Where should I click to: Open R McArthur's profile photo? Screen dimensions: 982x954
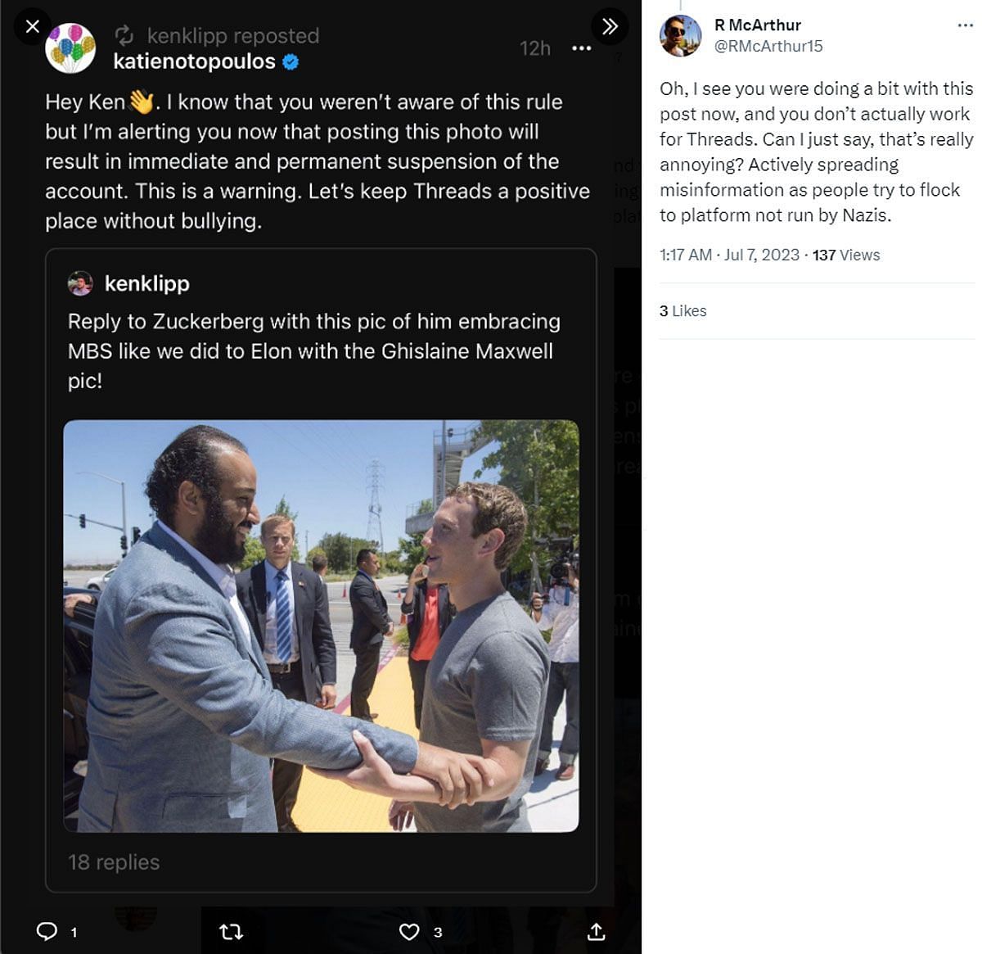681,35
